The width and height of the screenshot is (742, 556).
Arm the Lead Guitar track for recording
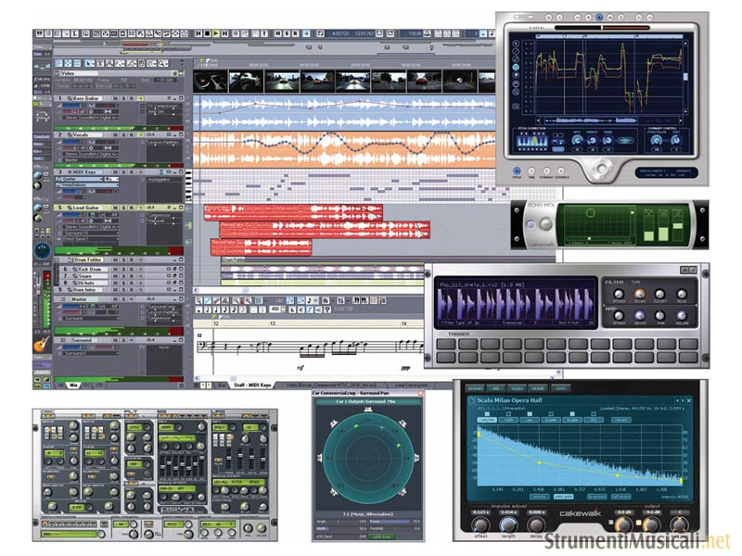[131, 208]
